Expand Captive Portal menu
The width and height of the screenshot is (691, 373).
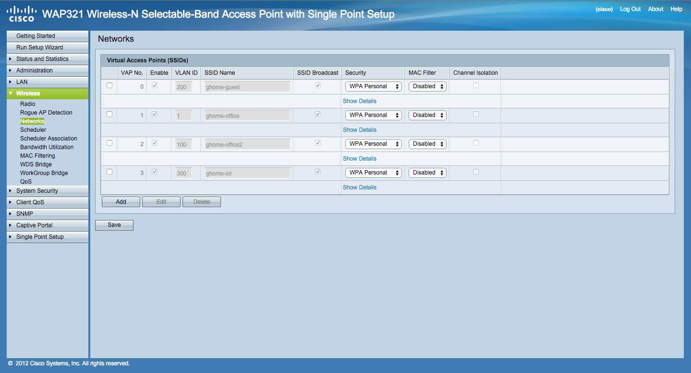click(48, 225)
